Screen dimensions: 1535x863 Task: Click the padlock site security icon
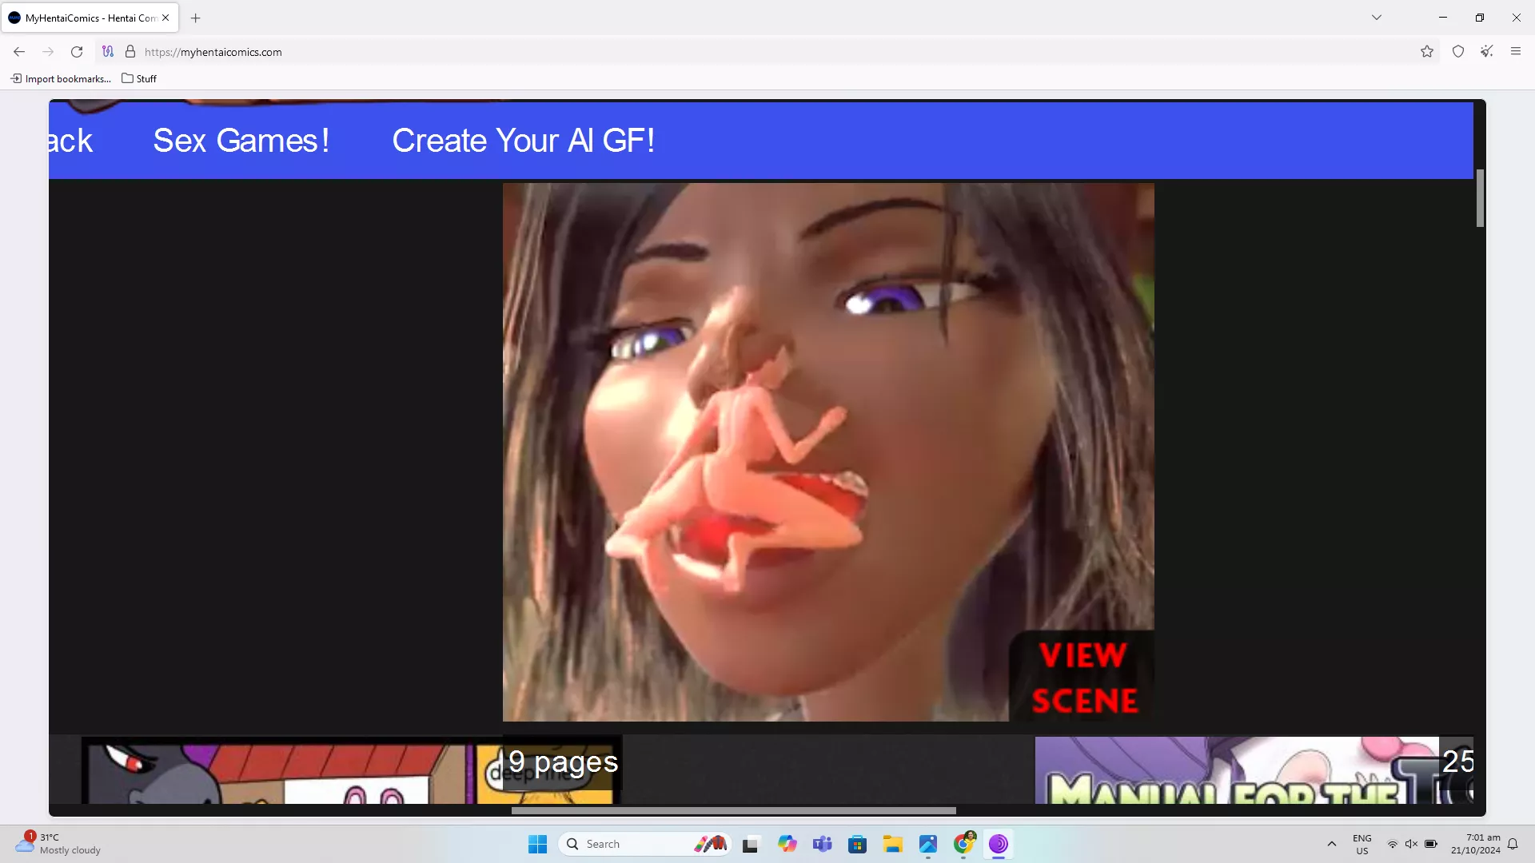pos(130,52)
